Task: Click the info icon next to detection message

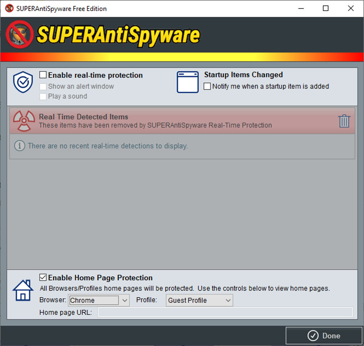Action: (x=20, y=146)
